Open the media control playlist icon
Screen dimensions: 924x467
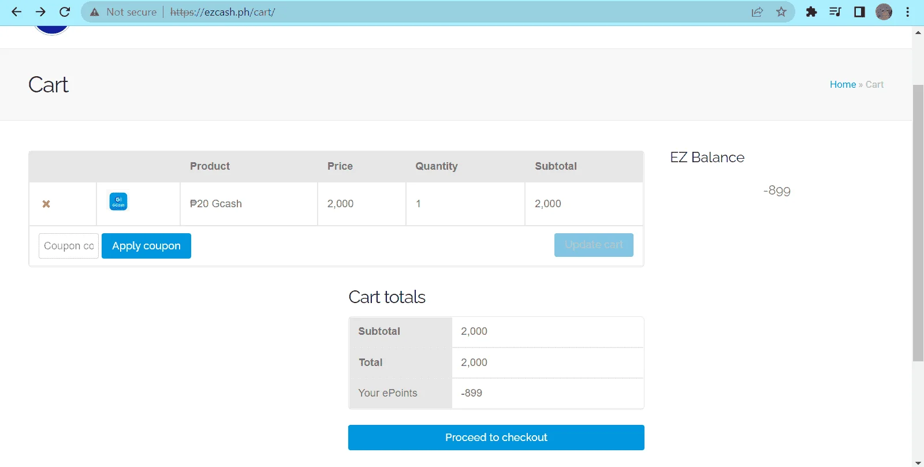coord(835,12)
